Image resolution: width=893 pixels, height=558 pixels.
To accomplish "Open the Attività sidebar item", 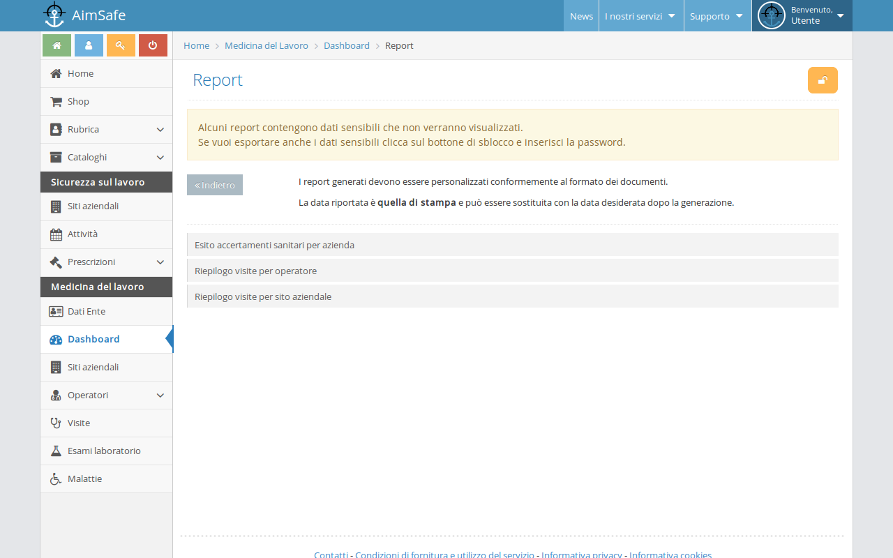I will coord(106,234).
